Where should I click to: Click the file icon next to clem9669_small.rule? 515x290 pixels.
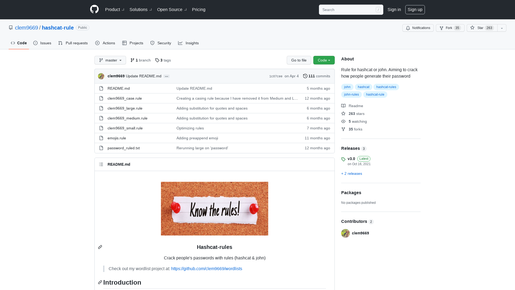[x=101, y=128]
